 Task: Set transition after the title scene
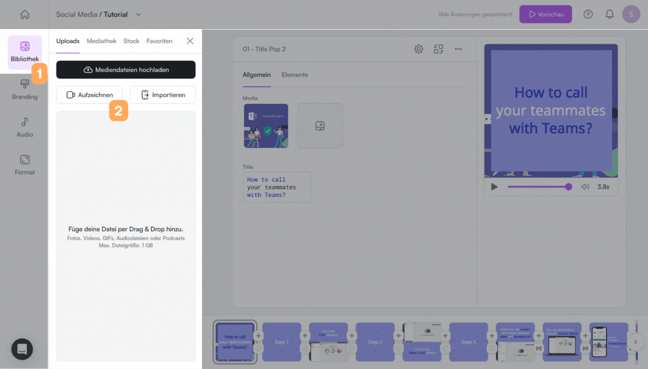[258, 348]
